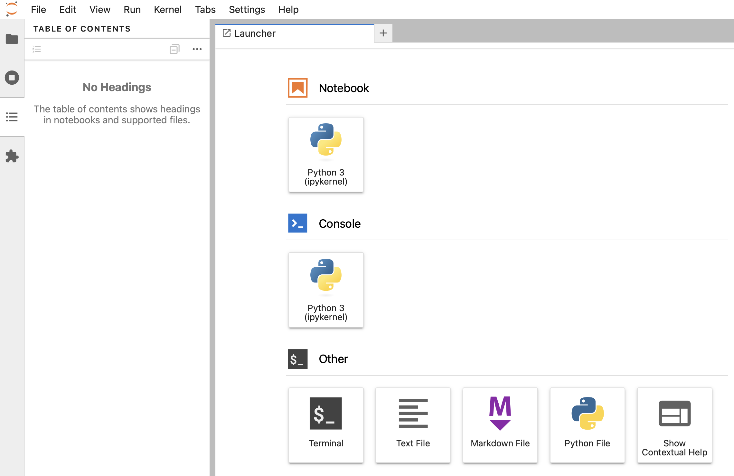Open Running Terminals and Kernels sidebar icon

click(x=12, y=78)
